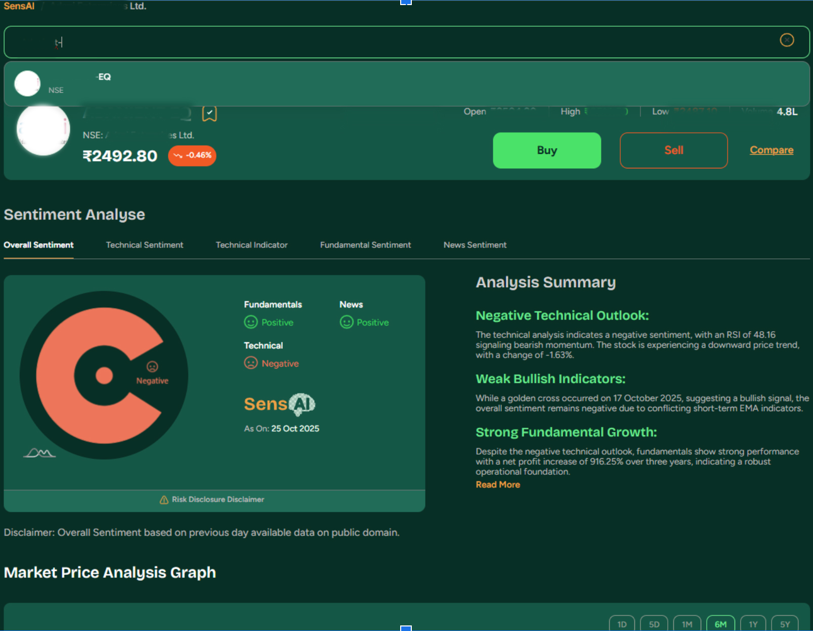The height and width of the screenshot is (631, 813).
Task: Open the Compare link
Action: tap(771, 150)
